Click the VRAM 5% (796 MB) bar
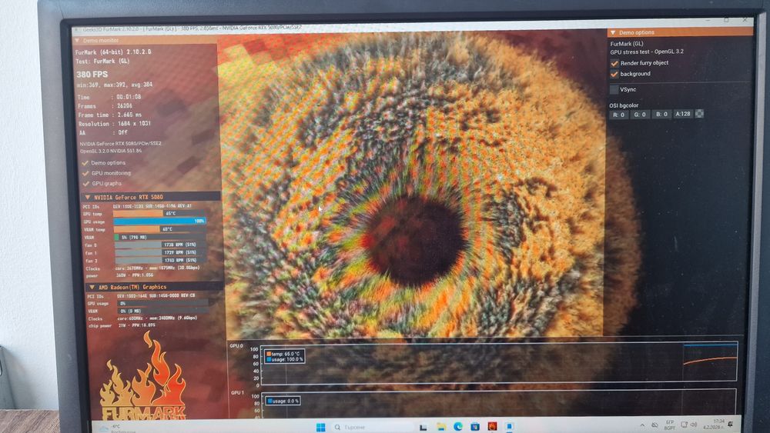 coord(161,238)
